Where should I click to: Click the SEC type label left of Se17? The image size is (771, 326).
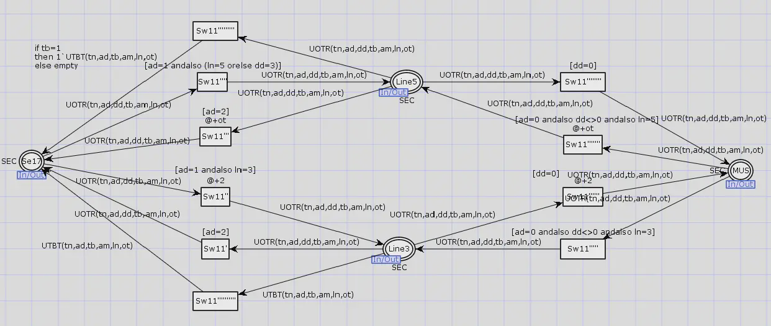point(9,161)
